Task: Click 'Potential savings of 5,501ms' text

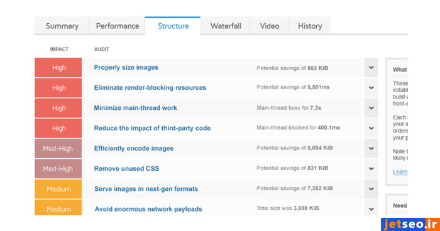Action: click(x=293, y=87)
